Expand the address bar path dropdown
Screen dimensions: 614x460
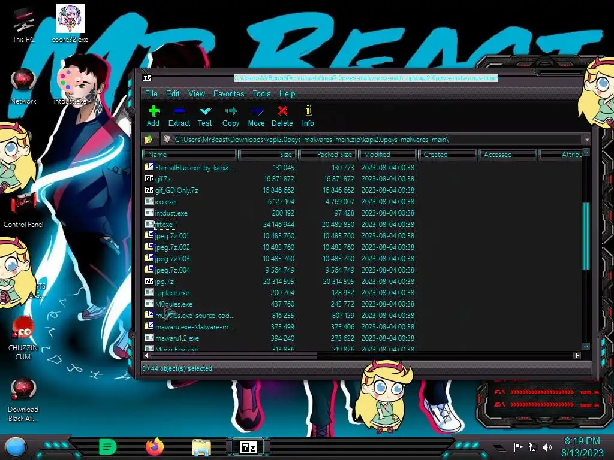point(586,140)
